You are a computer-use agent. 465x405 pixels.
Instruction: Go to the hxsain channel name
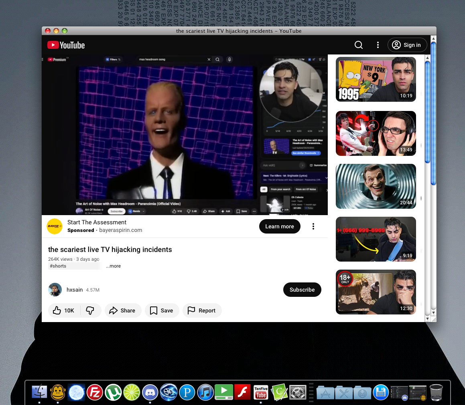(x=75, y=290)
